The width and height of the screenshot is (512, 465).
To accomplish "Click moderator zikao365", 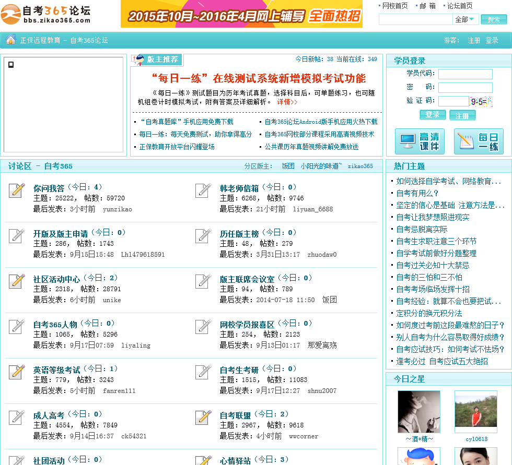I will (360, 166).
